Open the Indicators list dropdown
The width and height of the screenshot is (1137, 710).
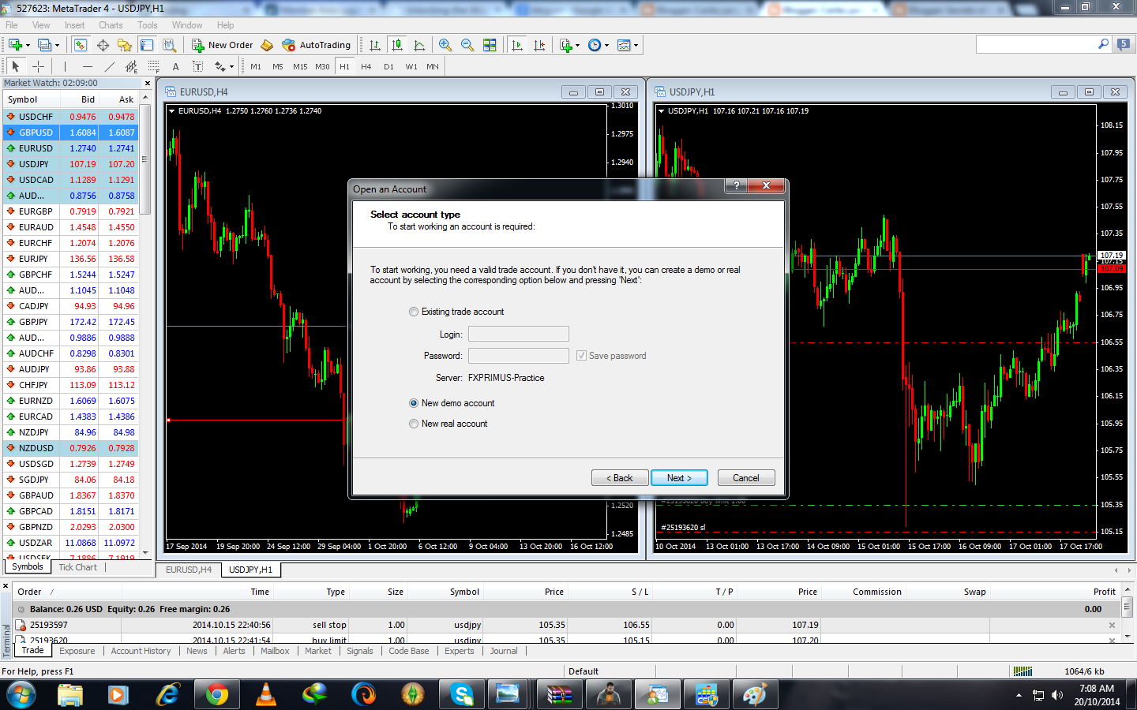[x=569, y=45]
